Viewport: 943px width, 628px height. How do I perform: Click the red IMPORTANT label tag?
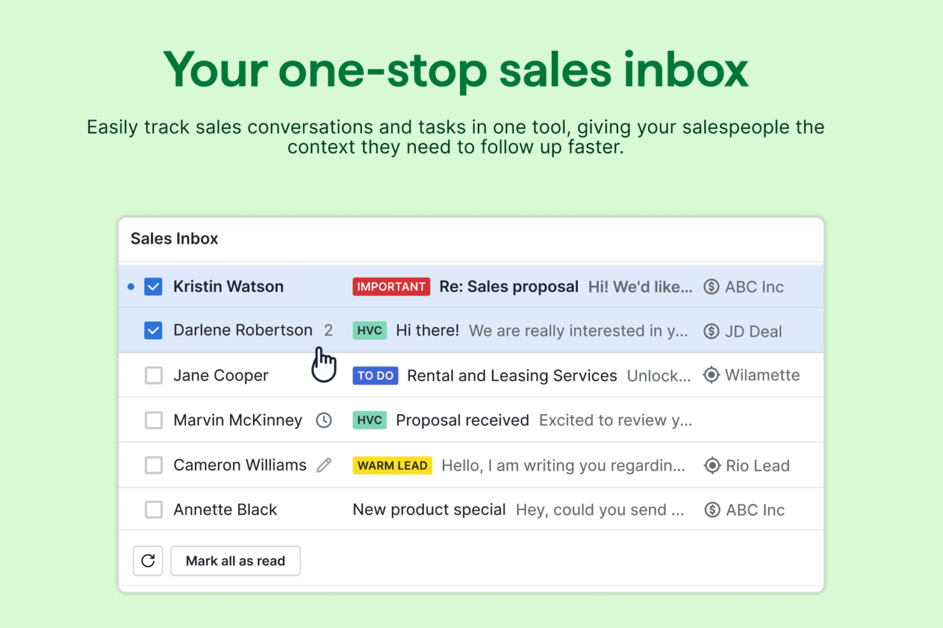391,287
